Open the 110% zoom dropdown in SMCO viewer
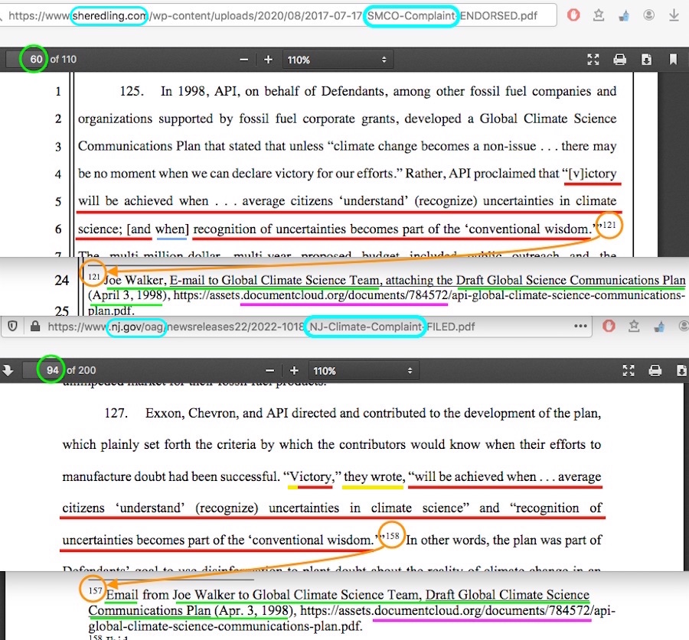Screen dimensions: 689x640 click(x=338, y=60)
